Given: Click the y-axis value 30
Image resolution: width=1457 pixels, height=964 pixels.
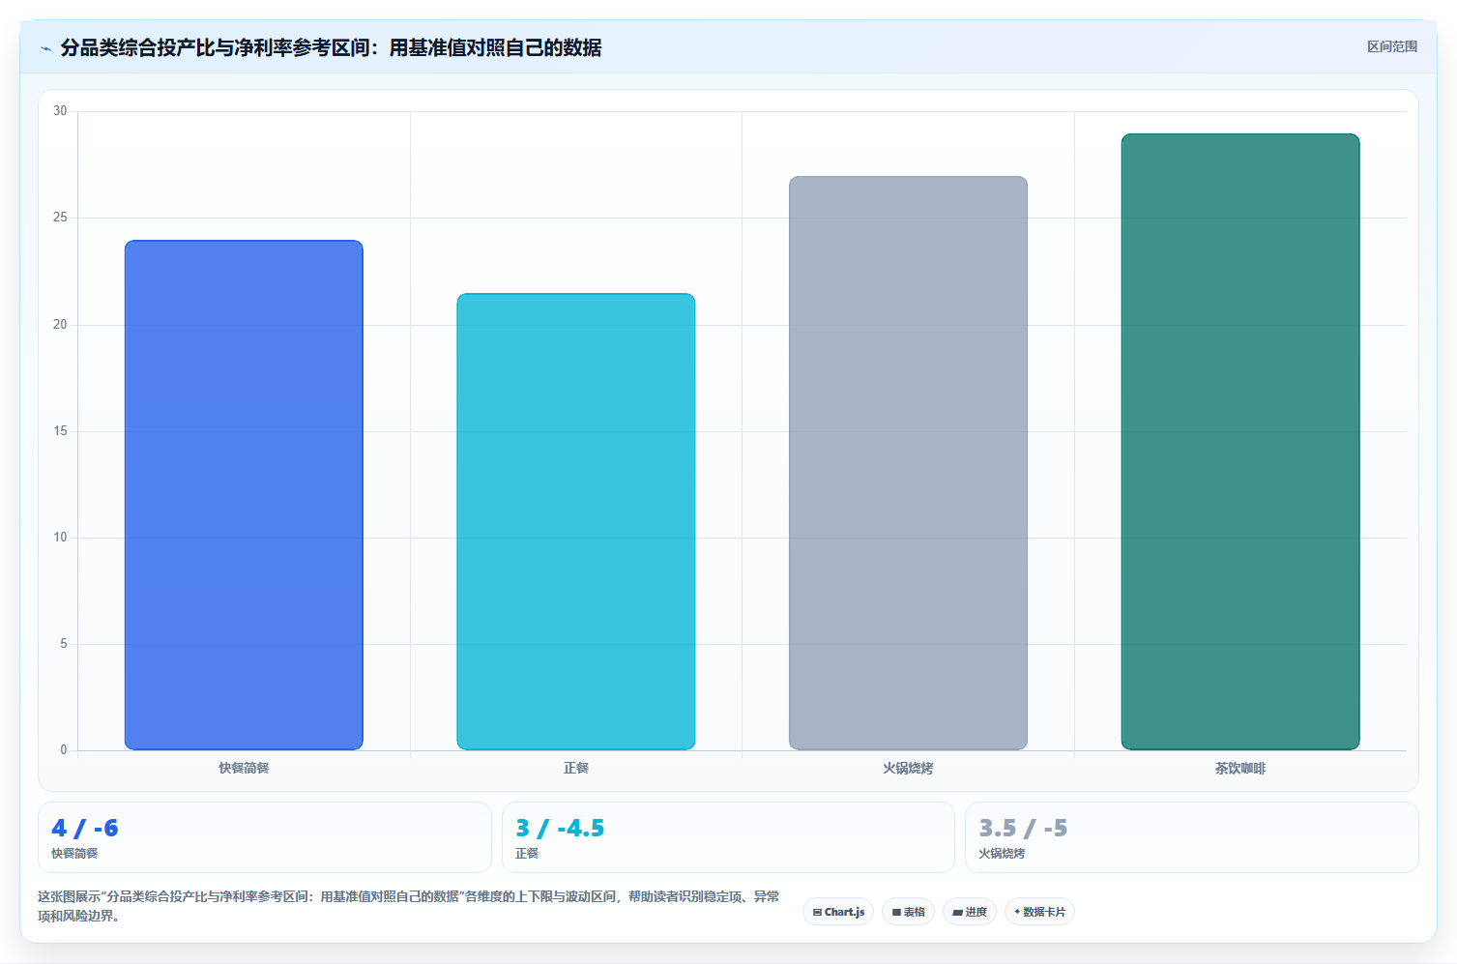Looking at the screenshot, I should click(60, 111).
